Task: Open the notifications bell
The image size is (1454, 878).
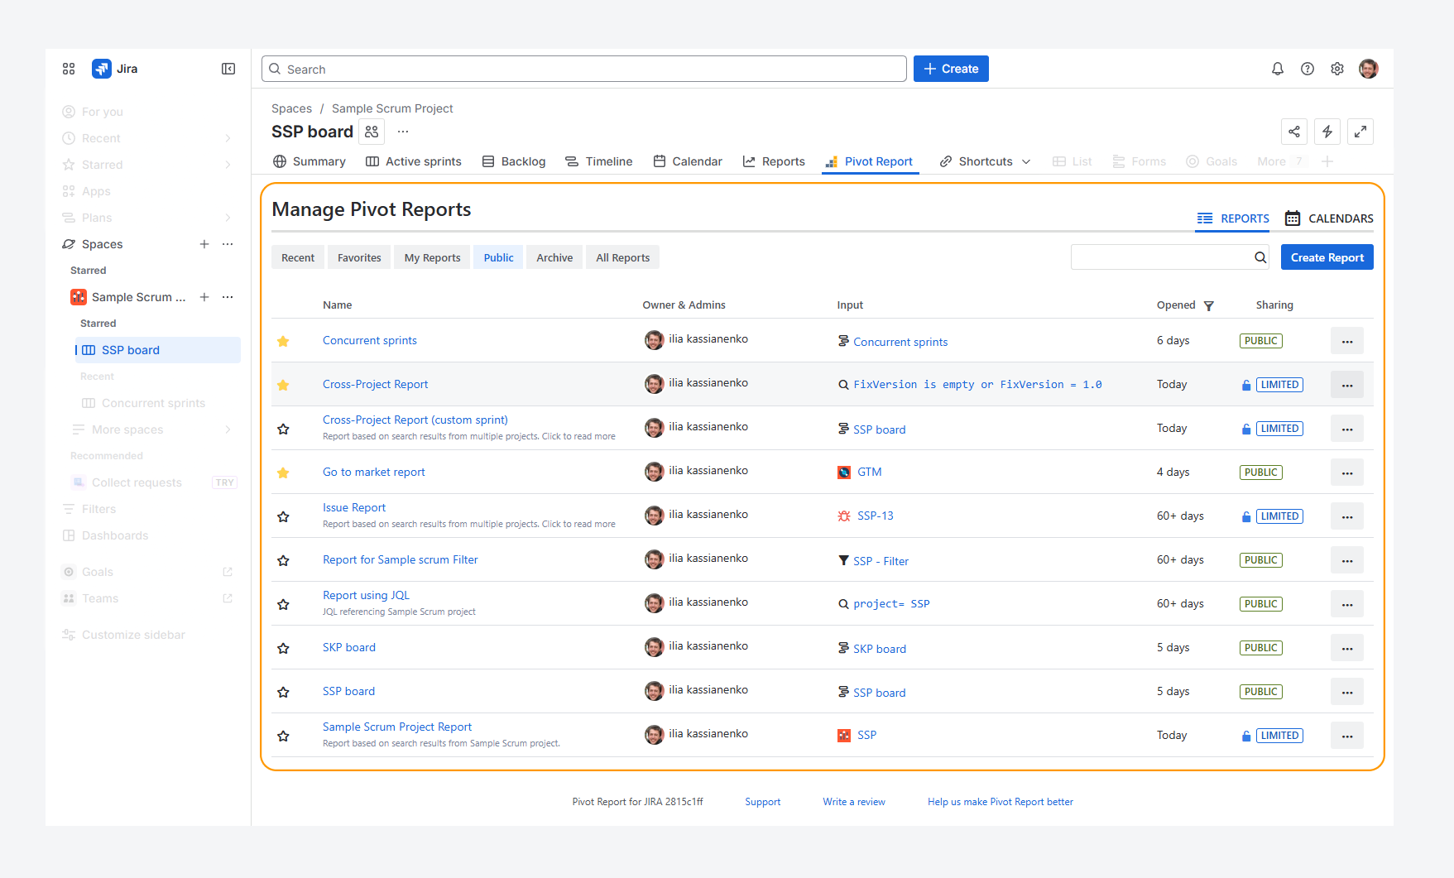Action: pos(1278,69)
